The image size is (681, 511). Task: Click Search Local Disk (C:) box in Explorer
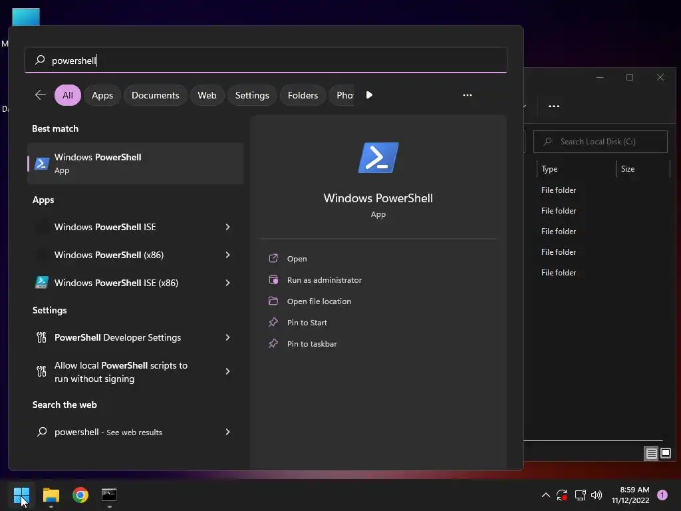(x=601, y=142)
